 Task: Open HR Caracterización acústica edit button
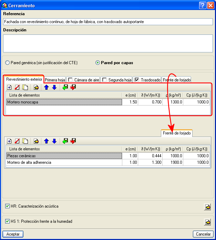[207, 207]
